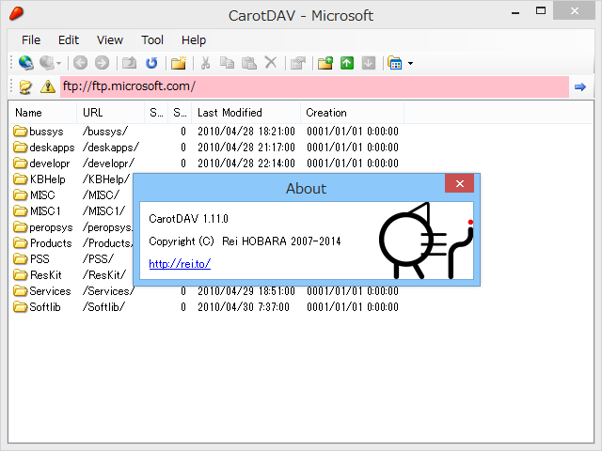Click the Copy icon in toolbar
This screenshot has height=451, width=602.
click(227, 63)
